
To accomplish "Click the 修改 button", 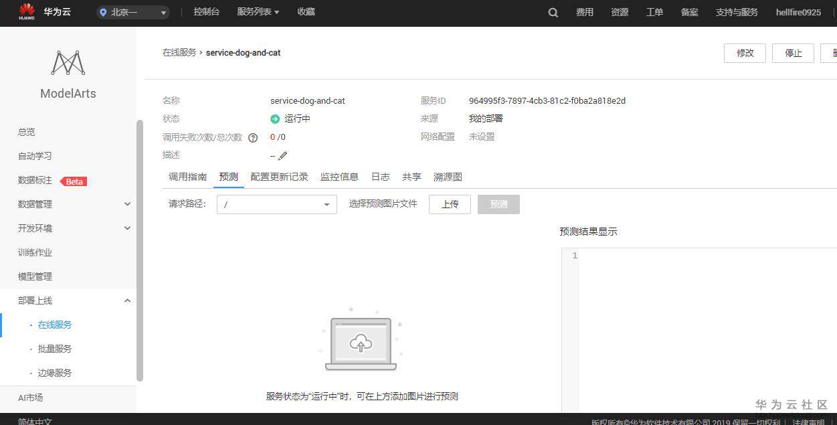I will pos(745,53).
